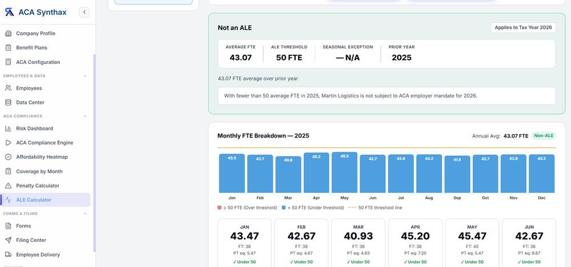Click the ALE Threshold 50 FTE value

(289, 58)
